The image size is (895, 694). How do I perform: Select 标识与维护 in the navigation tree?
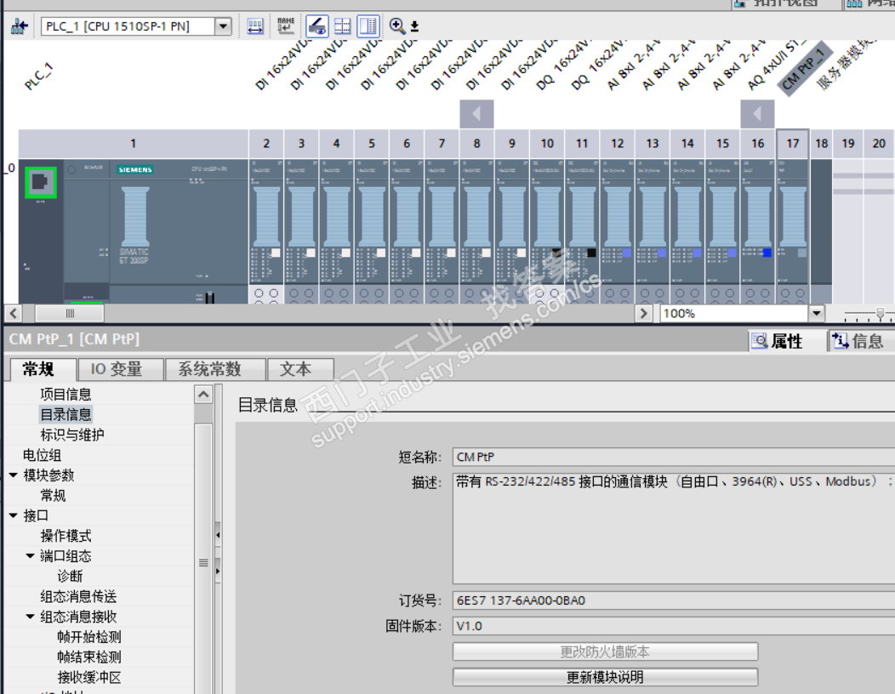click(72, 435)
